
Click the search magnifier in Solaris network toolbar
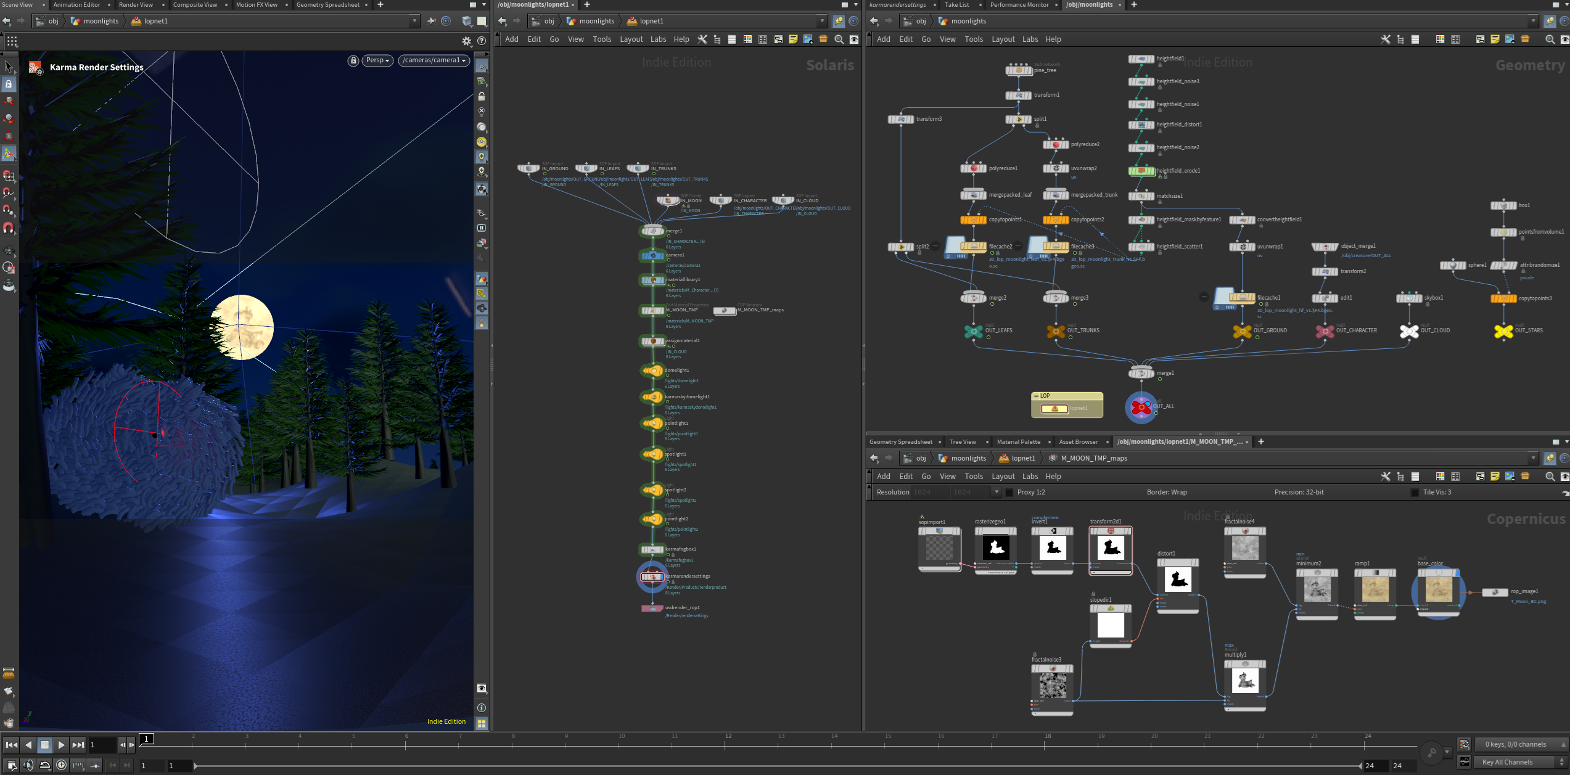[x=839, y=39]
